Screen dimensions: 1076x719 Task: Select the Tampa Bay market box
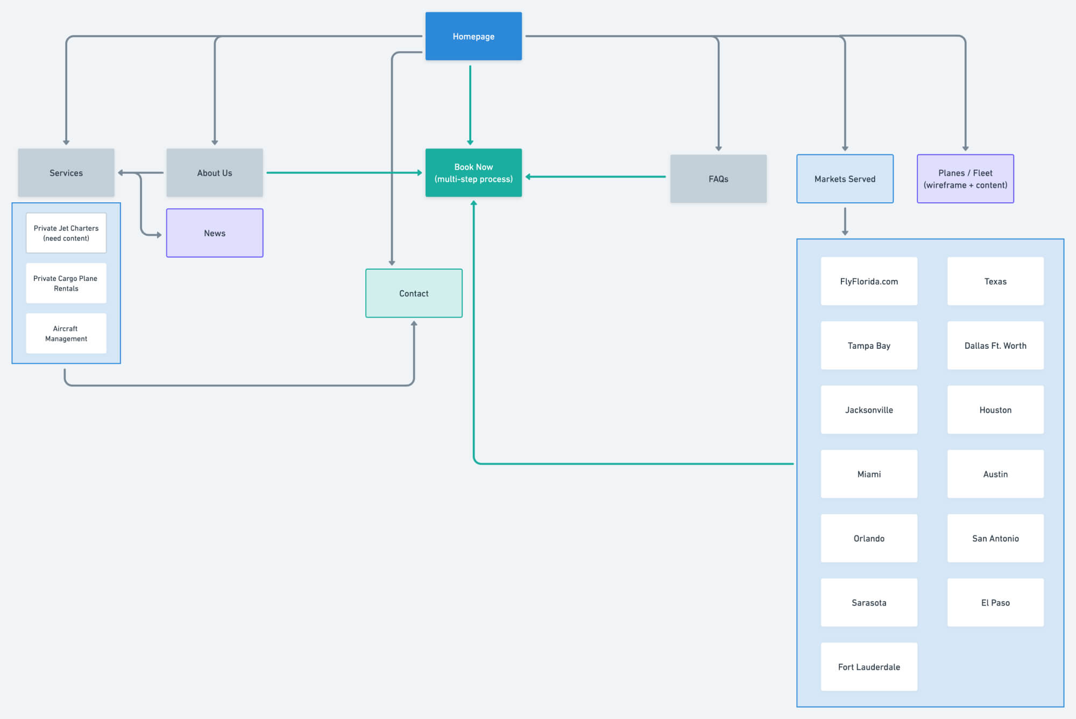pyautogui.click(x=868, y=345)
